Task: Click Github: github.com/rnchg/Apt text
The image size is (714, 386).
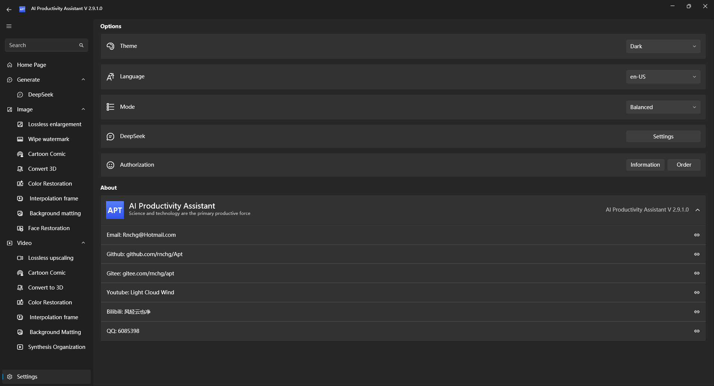Action: [x=145, y=254]
